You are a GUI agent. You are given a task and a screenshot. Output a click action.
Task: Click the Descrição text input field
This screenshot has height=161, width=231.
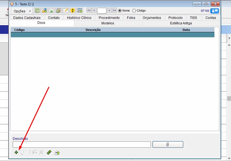click(82, 144)
